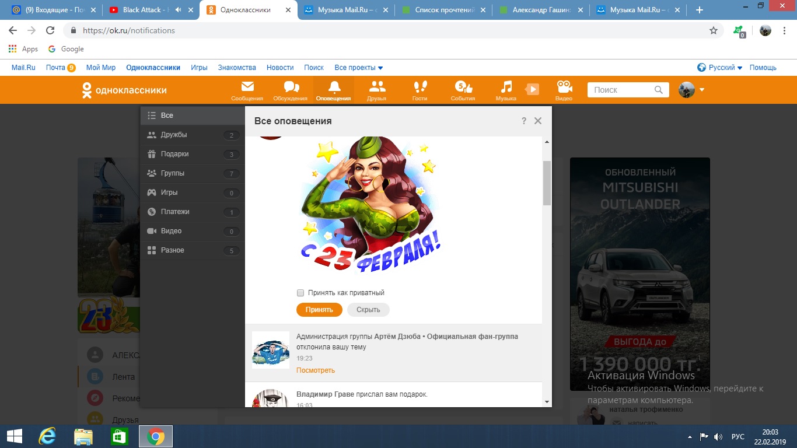This screenshot has height=448, width=797.
Task: Select the Платежи notifications filter
Action: tap(193, 212)
